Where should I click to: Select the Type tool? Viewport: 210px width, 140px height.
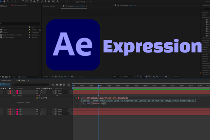[38, 1]
